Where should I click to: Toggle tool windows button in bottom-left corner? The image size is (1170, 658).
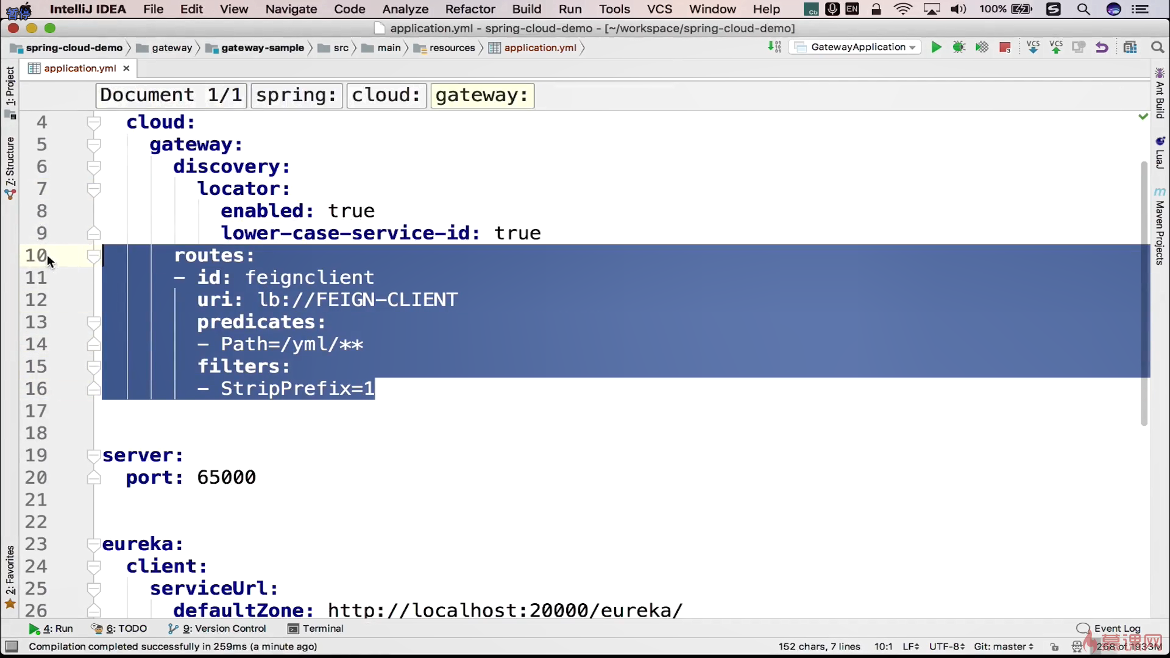11,646
